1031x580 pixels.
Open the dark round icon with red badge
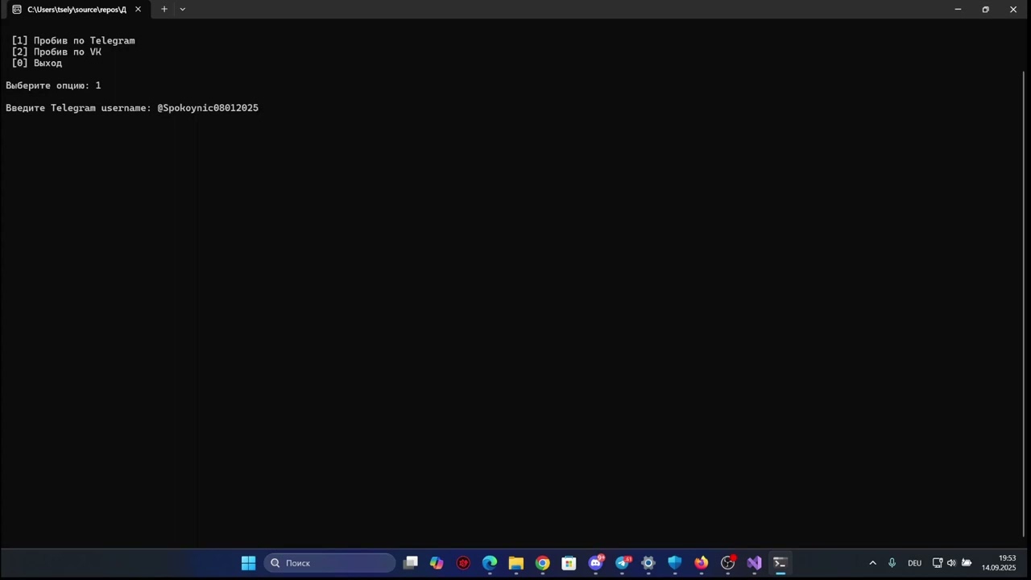728,563
